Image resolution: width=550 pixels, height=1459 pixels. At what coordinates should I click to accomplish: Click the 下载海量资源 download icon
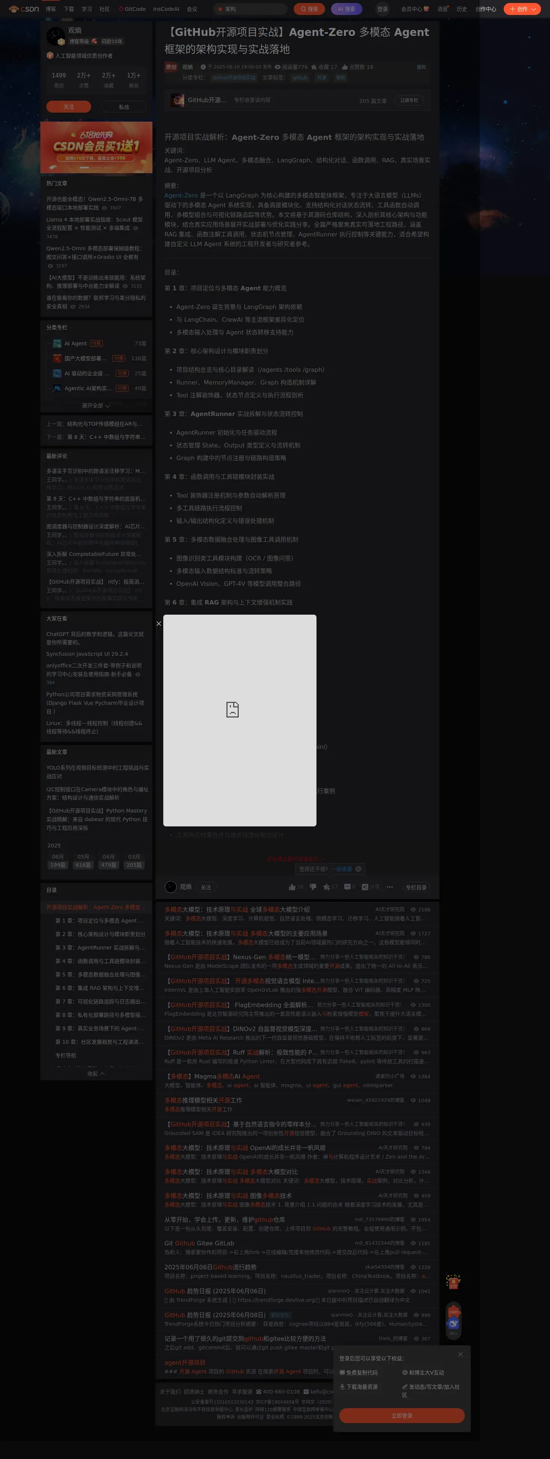pyautogui.click(x=342, y=1386)
